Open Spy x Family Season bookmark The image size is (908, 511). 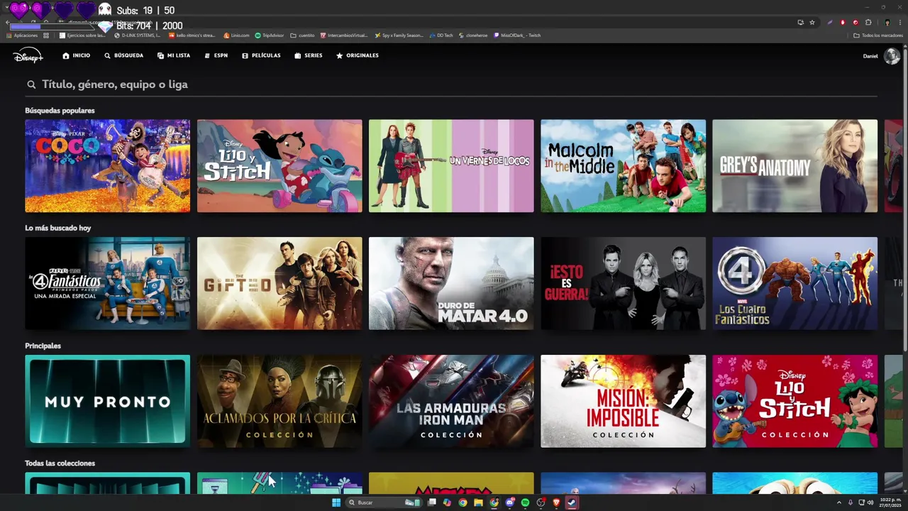click(x=399, y=35)
